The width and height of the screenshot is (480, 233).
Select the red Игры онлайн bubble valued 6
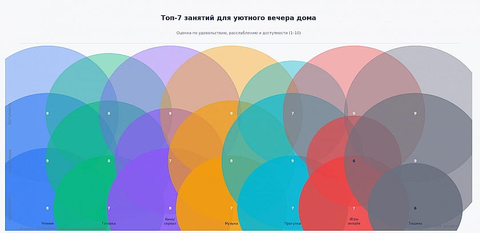tap(354, 161)
